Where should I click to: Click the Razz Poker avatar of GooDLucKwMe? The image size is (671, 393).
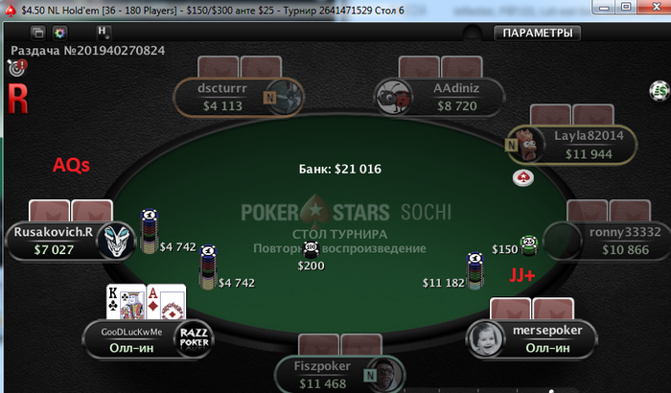194,338
